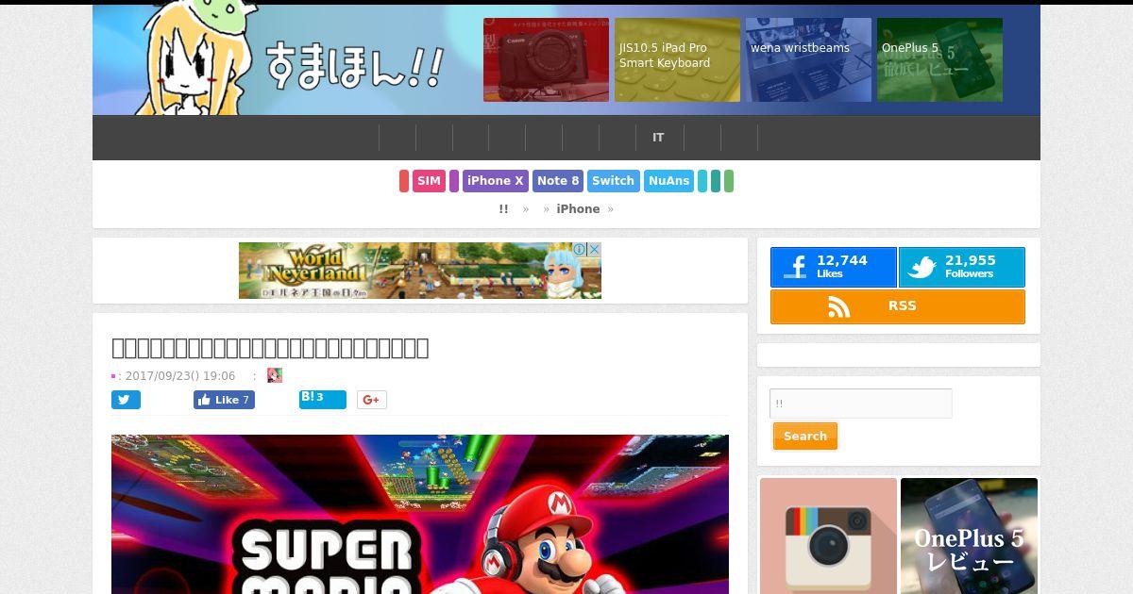Open wena wristbeams featured article
Screen dimensions: 1133x594
pos(808,59)
